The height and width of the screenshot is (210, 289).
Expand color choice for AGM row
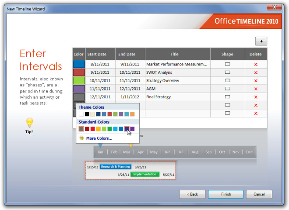click(x=79, y=89)
